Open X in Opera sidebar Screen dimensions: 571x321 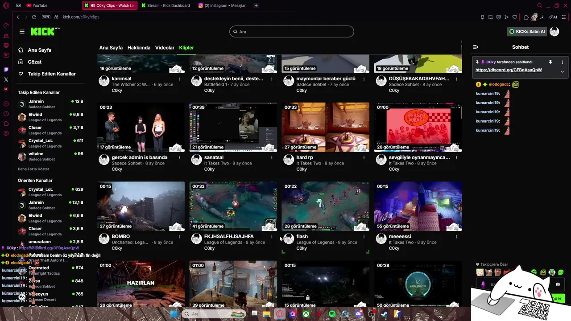6,79
